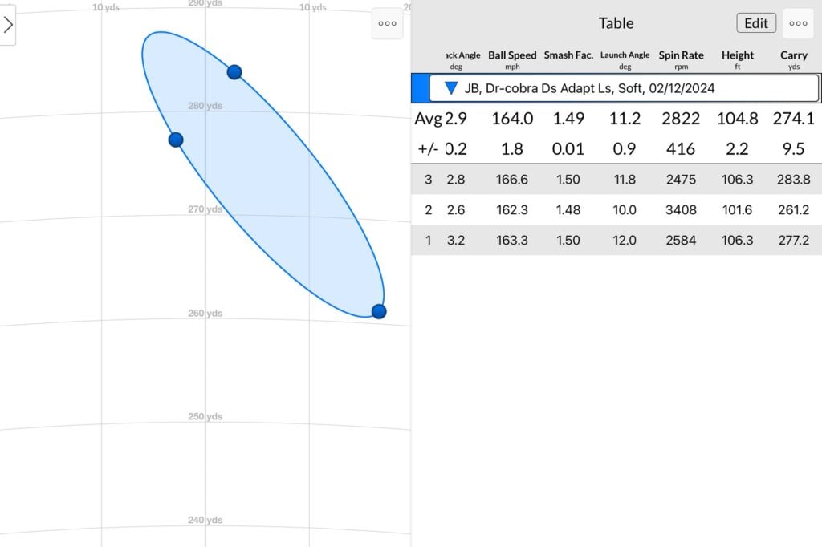This screenshot has height=547, width=822.
Task: Select shot row 2 in table
Action: (616, 210)
